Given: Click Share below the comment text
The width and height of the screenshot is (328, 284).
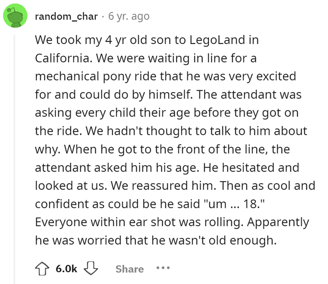Looking at the screenshot, I should pos(129,269).
